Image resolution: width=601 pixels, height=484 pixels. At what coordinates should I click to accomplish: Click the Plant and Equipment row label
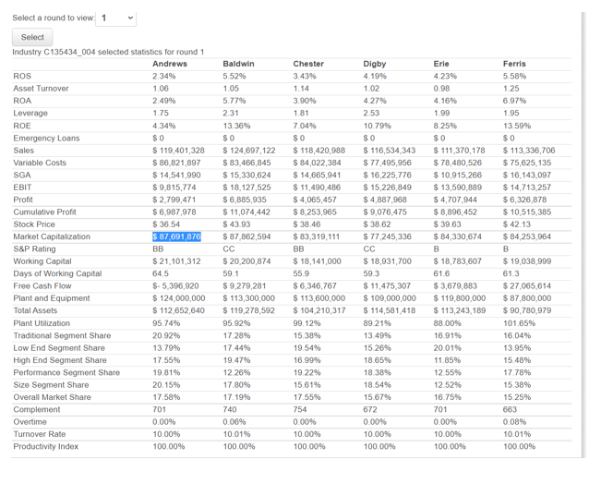(52, 298)
